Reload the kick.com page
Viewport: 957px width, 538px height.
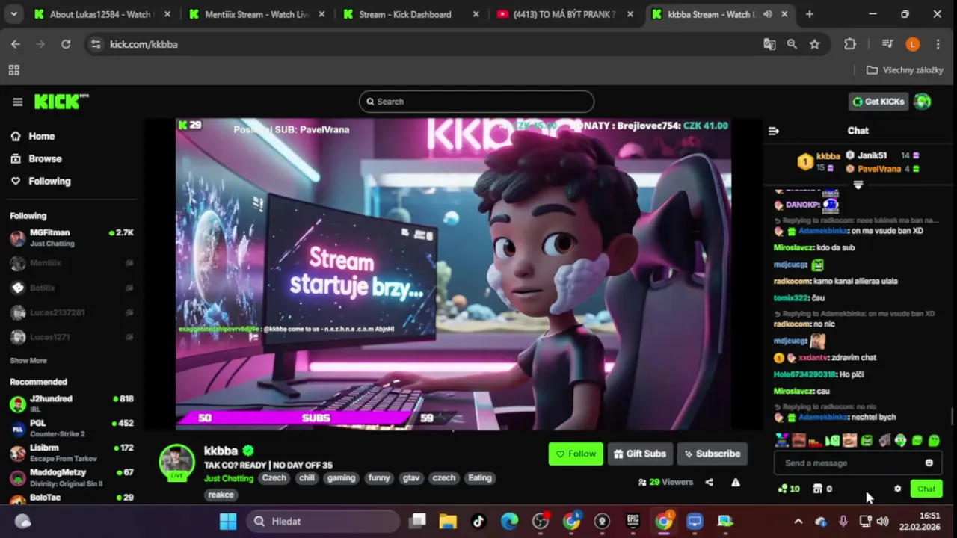[x=66, y=44]
